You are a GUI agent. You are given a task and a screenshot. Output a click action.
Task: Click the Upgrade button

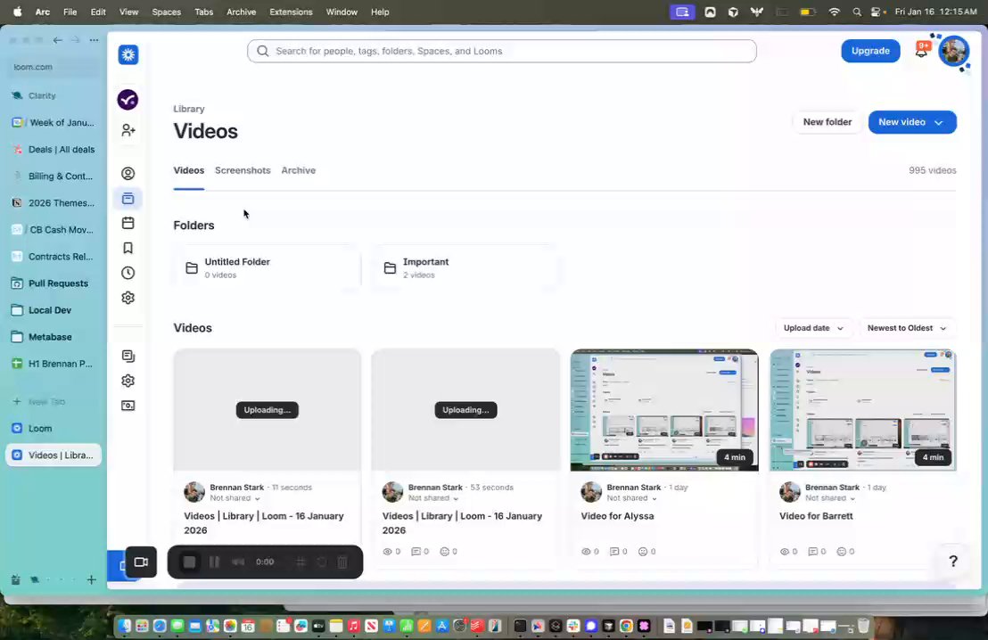click(870, 51)
